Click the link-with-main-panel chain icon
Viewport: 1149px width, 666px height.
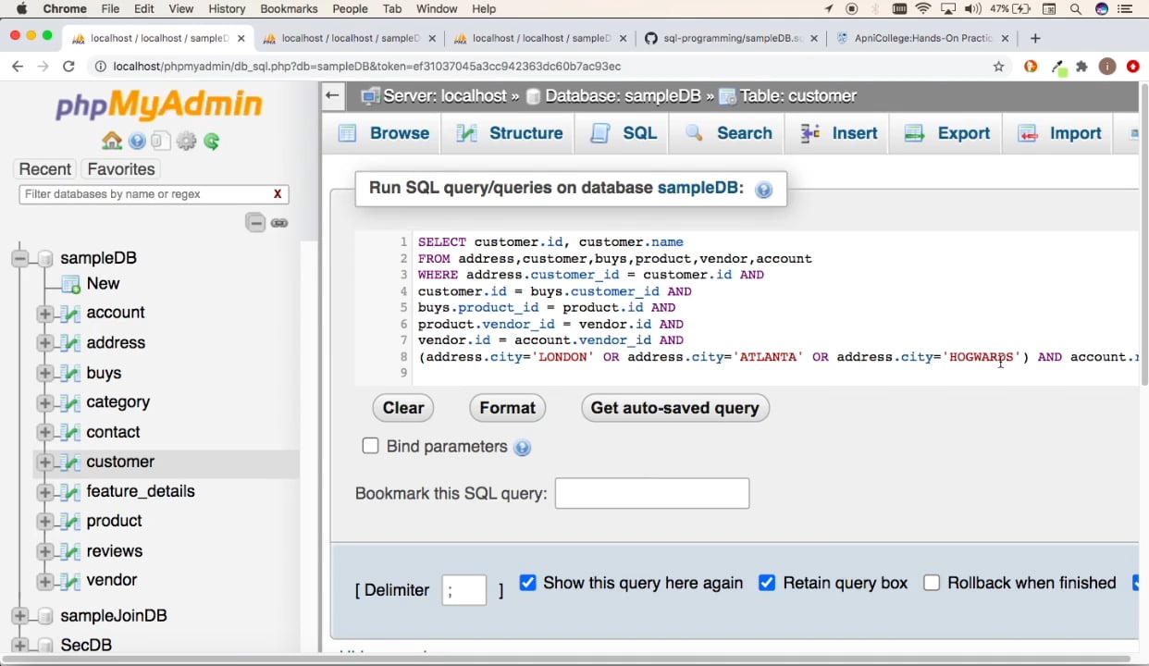[x=279, y=223]
